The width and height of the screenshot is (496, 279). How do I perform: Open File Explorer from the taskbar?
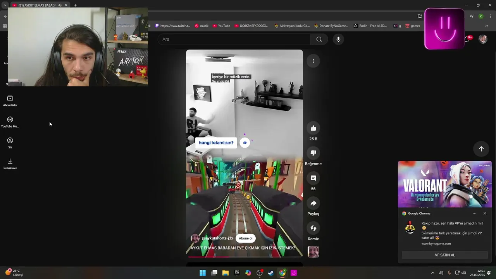point(226,273)
